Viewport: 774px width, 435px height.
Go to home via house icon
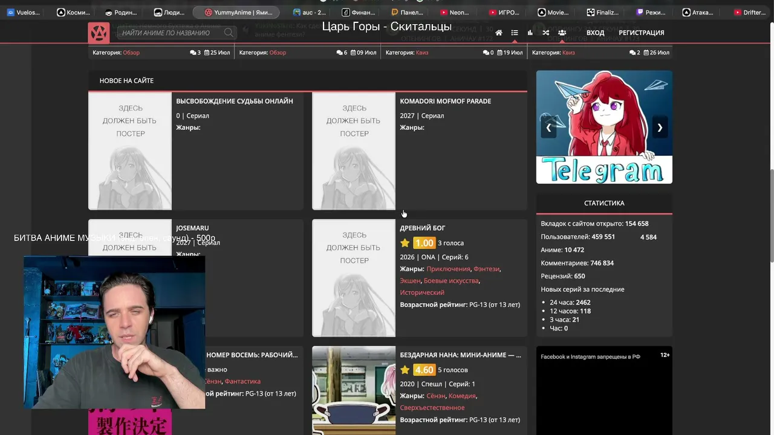pos(499,33)
